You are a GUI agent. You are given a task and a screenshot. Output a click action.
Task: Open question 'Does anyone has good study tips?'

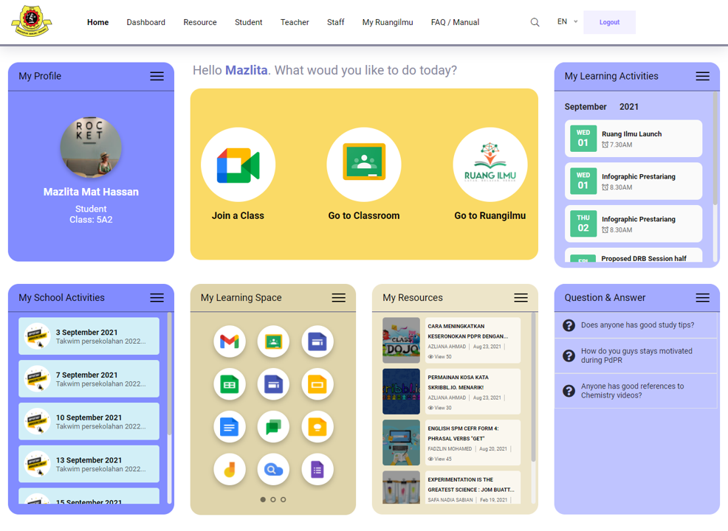637,325
